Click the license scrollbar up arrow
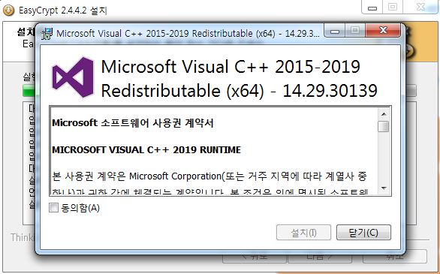440x274 pixels. 384,114
